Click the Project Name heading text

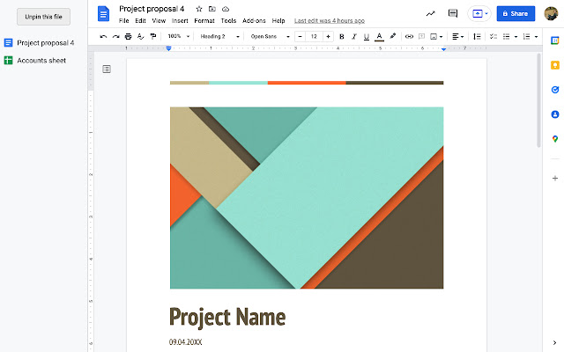227,317
